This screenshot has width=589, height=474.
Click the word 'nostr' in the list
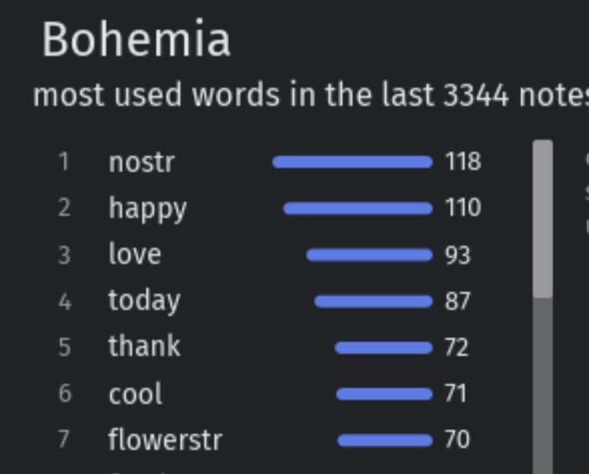click(142, 162)
